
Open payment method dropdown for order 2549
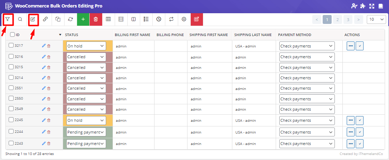(x=307, y=109)
